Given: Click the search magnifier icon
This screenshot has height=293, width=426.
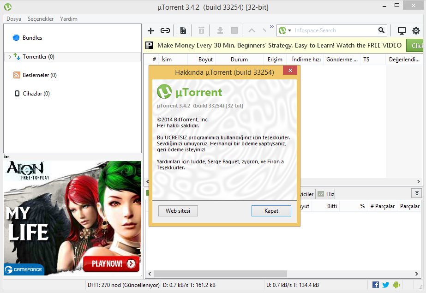Looking at the screenshot, I should coord(381,30).
